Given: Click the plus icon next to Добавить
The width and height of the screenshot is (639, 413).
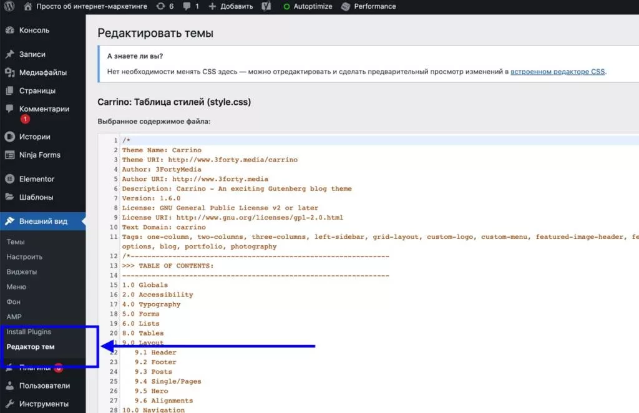Looking at the screenshot, I should (212, 6).
